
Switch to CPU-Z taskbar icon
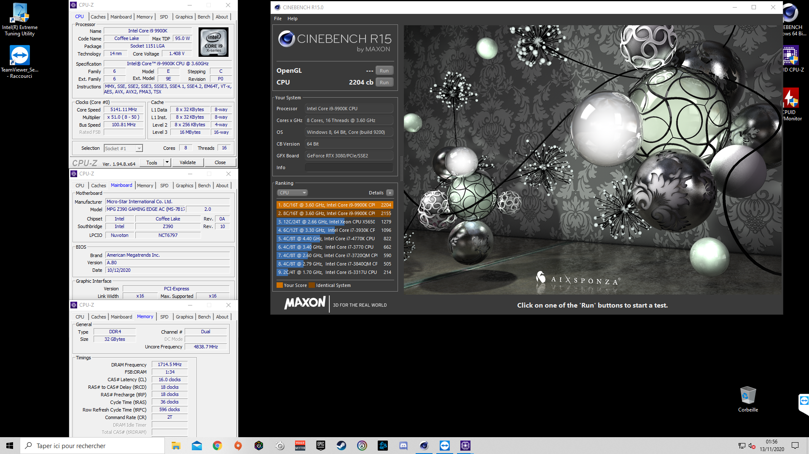point(465,446)
